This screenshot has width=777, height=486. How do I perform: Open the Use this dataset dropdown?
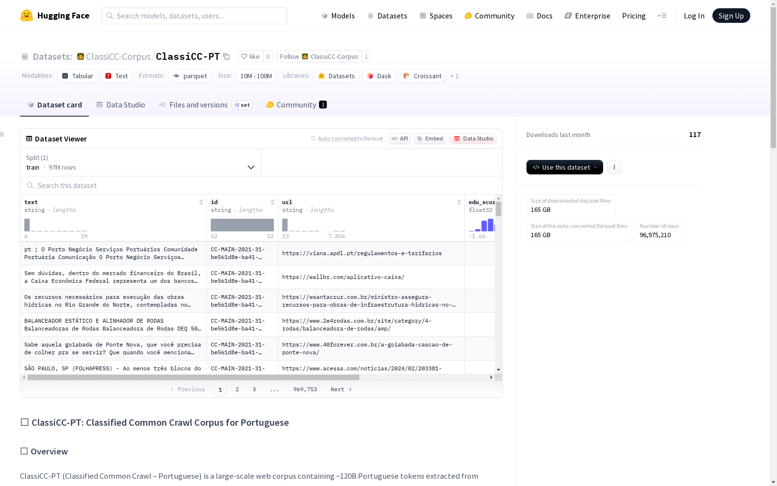[x=565, y=167]
